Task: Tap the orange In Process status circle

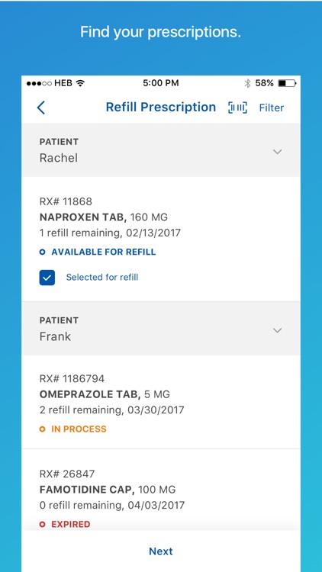Action: 43,429
